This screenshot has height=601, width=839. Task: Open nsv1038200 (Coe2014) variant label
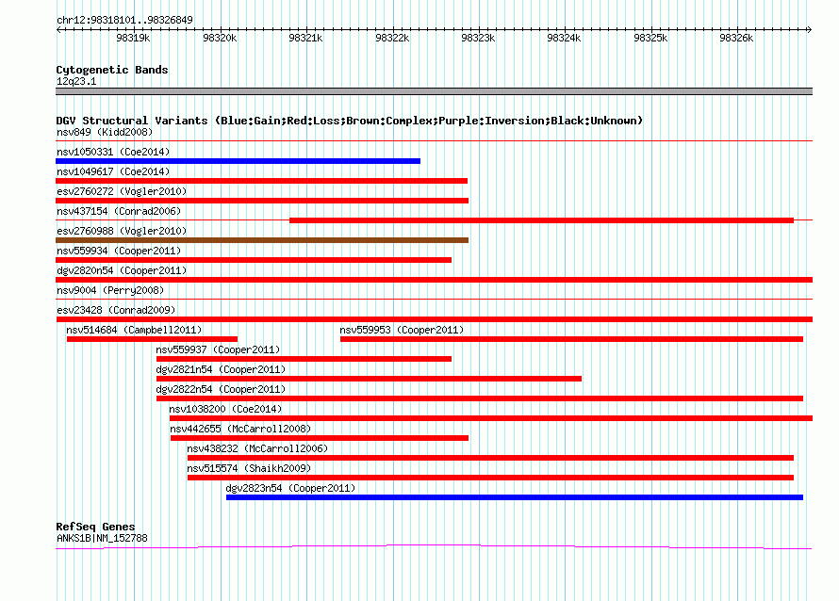[x=226, y=409]
